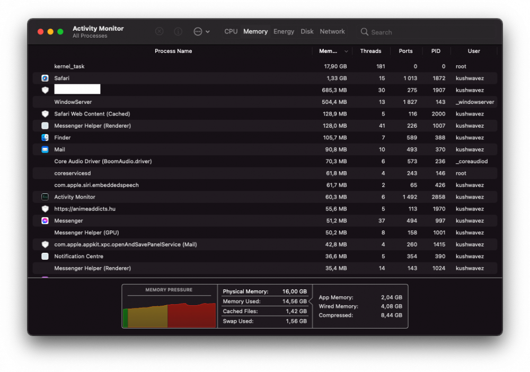Viewport: 530px width, 372px height.
Task: Select the Activity Monitor process name
Action: 75,197
